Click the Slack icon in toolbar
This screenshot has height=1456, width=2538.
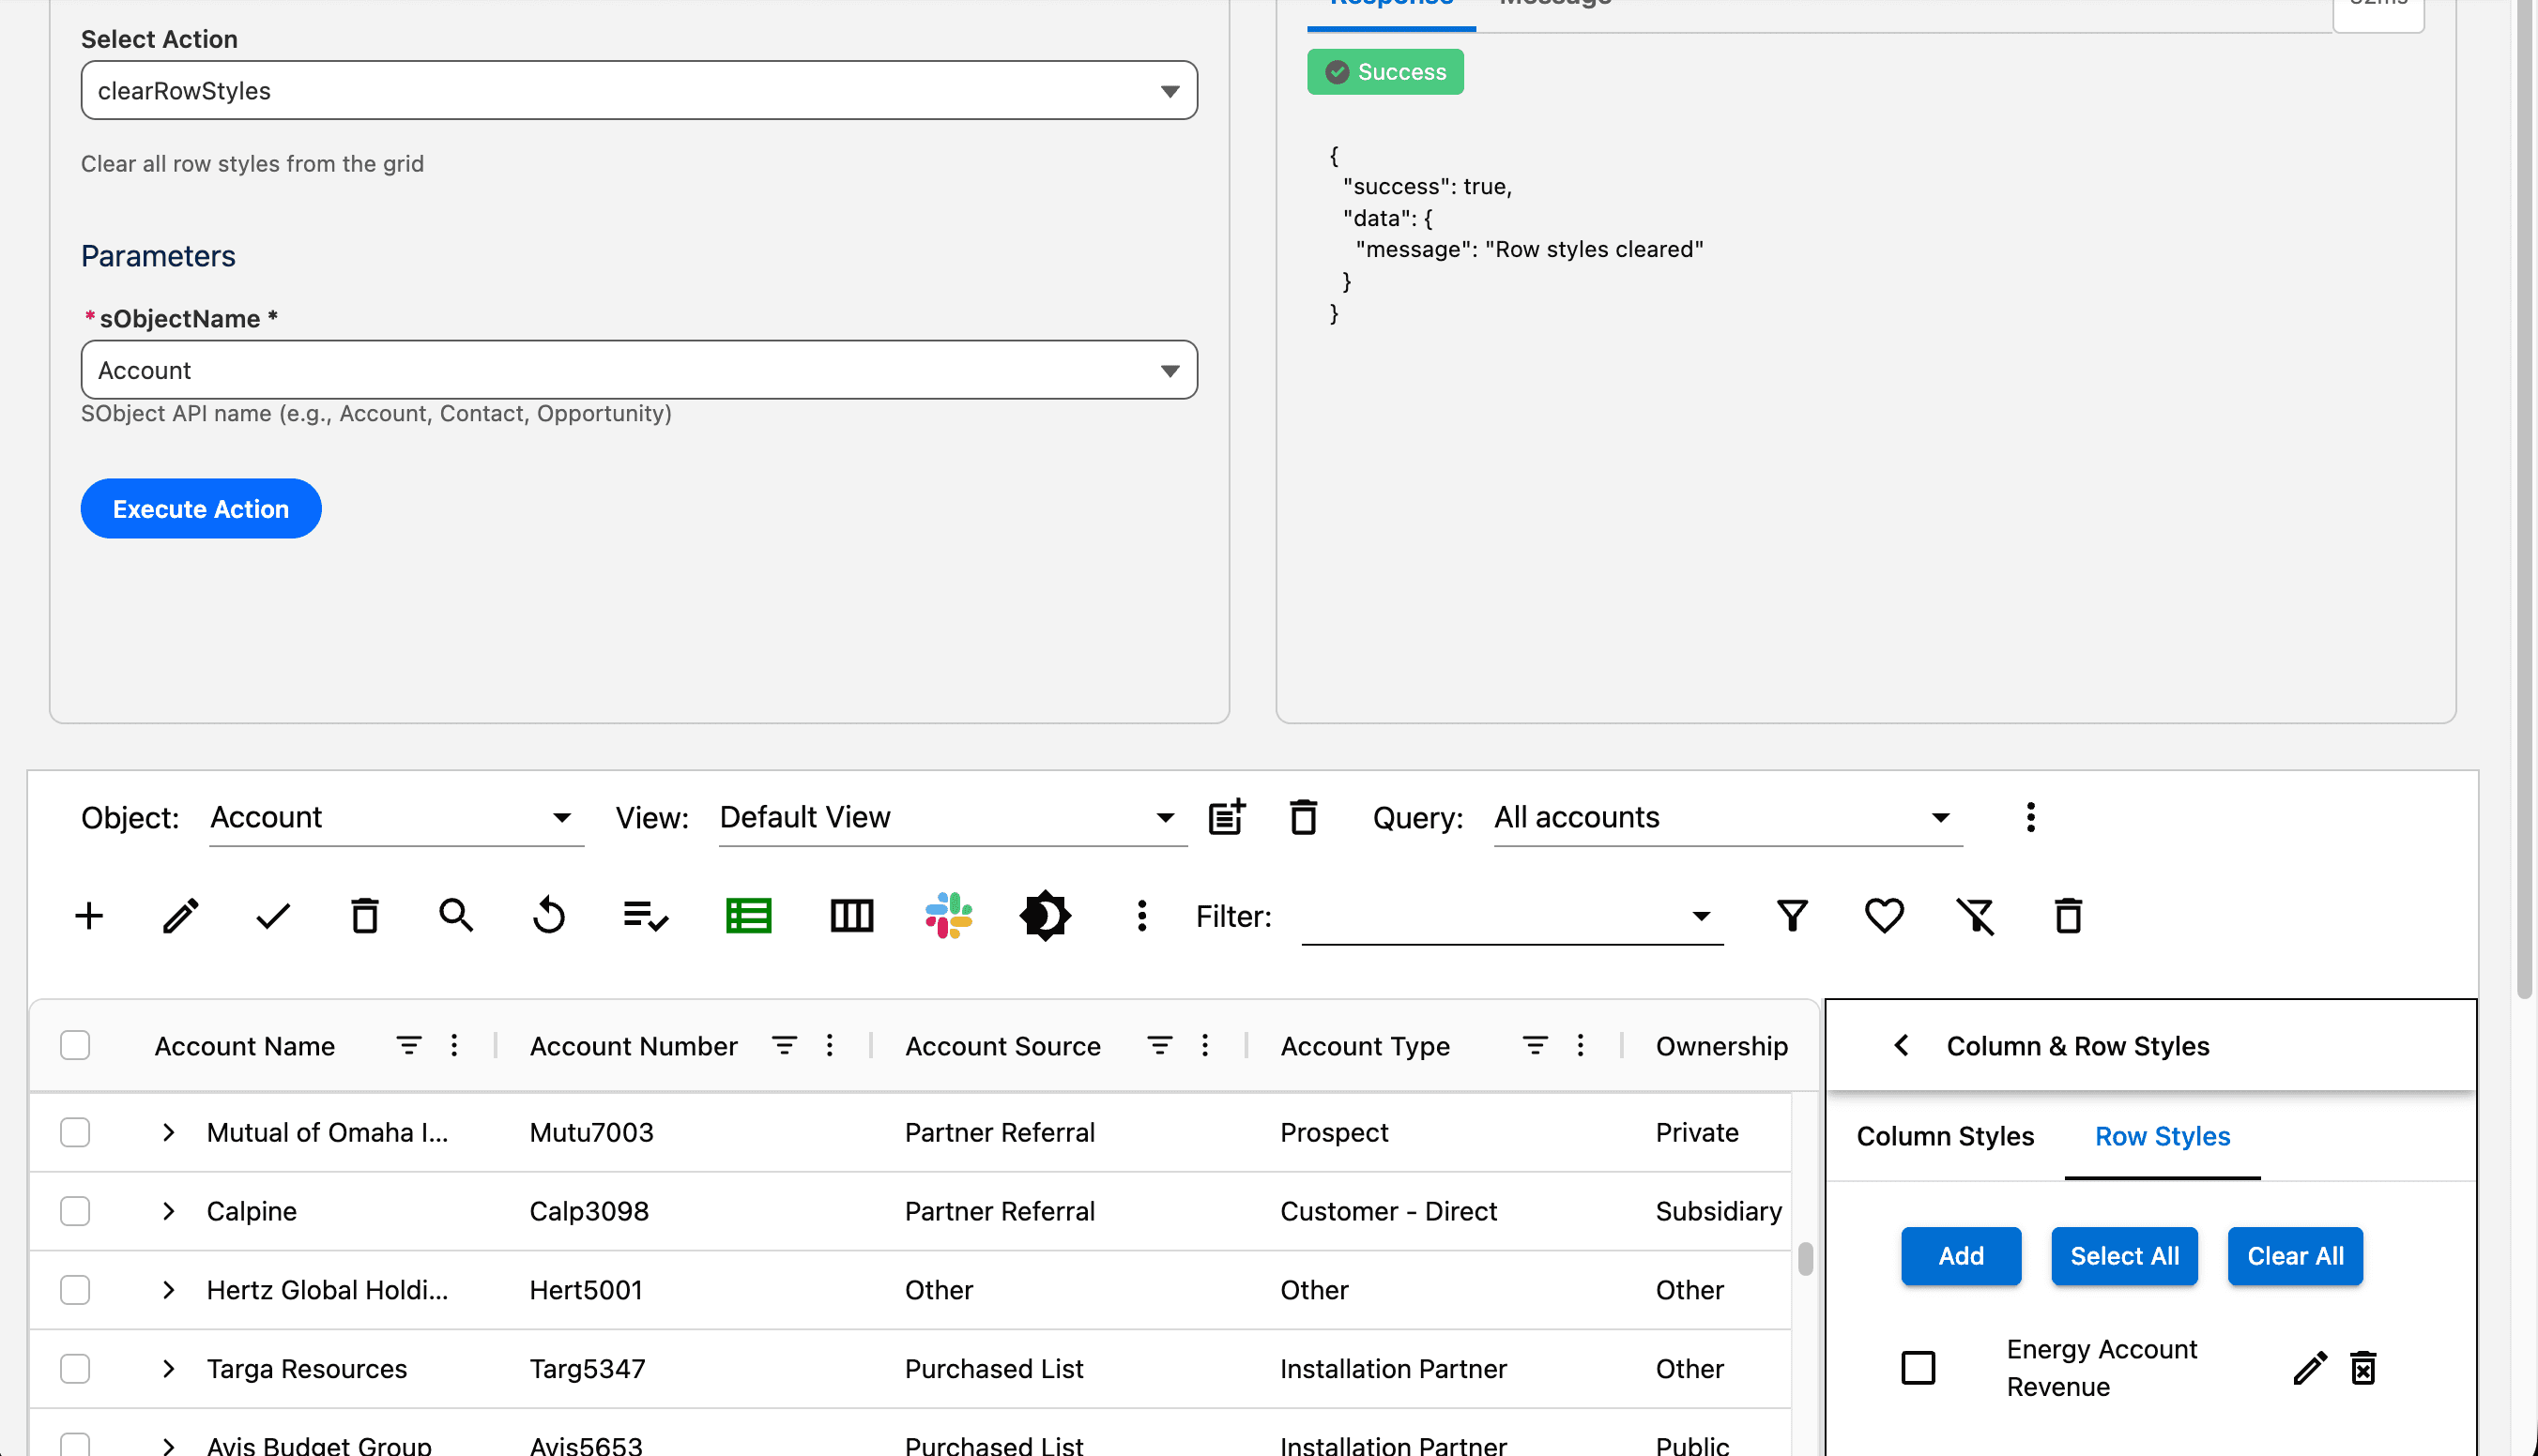click(x=948, y=916)
